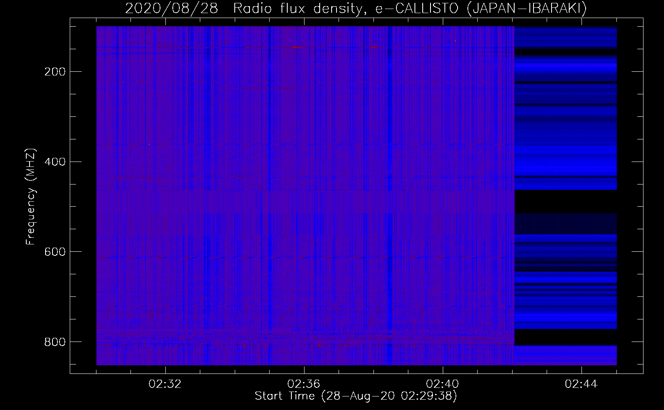Select the 02:40 time tick label
Viewport: 664px width, 410px height.
pos(442,384)
